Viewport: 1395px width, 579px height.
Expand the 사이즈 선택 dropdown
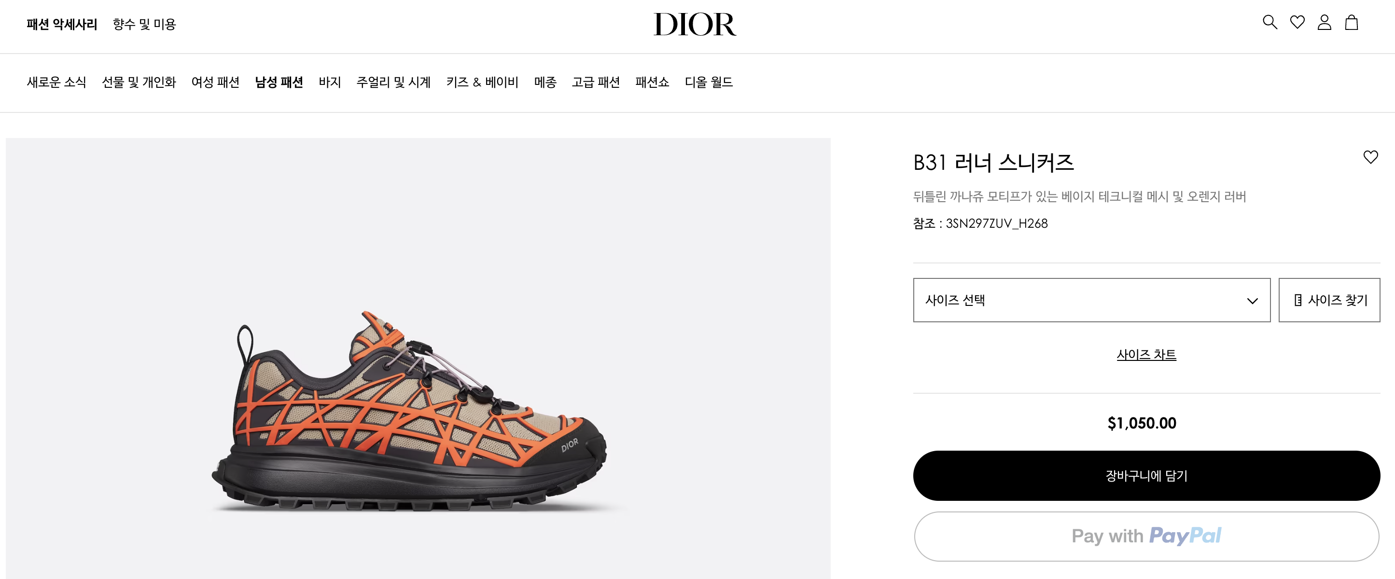(1091, 300)
